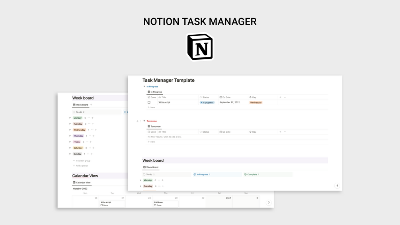Add a view next to back Week Board tab
Image resolution: width=400 pixels, height=225 pixels.
pyautogui.click(x=91, y=105)
